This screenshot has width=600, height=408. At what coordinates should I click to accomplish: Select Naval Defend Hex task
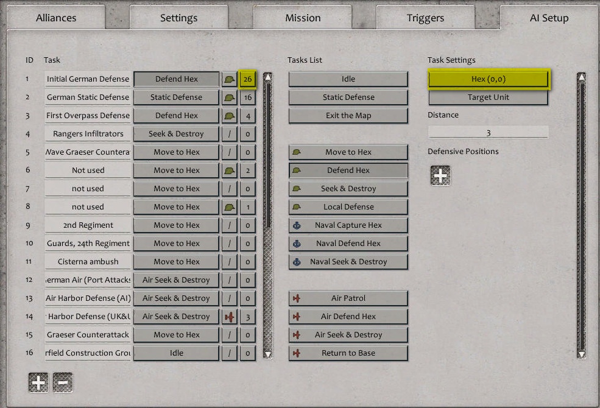coord(348,244)
